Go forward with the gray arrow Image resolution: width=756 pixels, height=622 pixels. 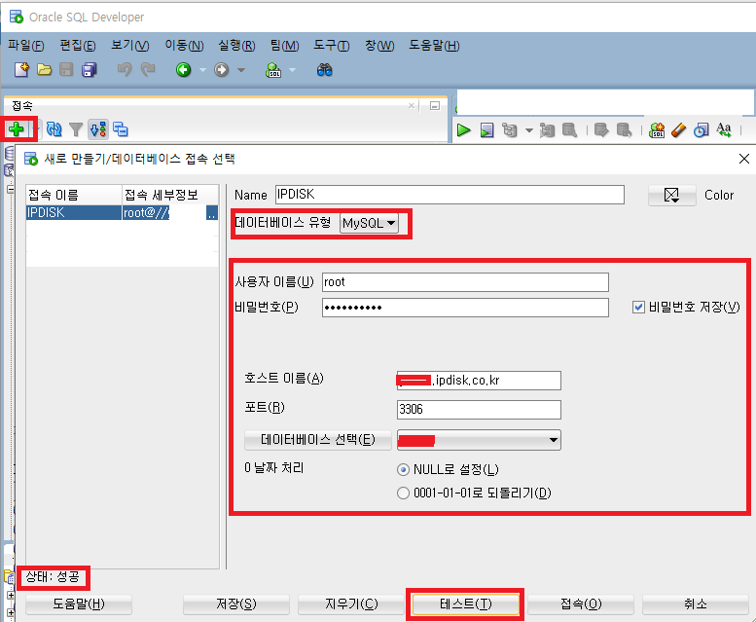point(221,70)
